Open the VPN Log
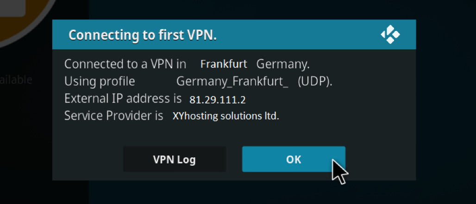Image resolution: width=476 pixels, height=204 pixels. [175, 160]
